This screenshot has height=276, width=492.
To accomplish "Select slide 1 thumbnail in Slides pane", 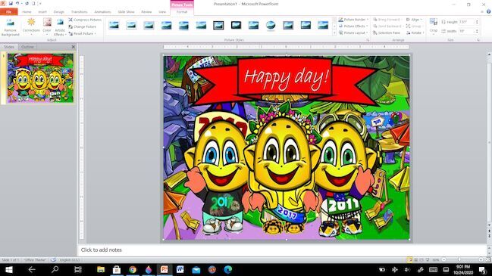I will [x=40, y=78].
